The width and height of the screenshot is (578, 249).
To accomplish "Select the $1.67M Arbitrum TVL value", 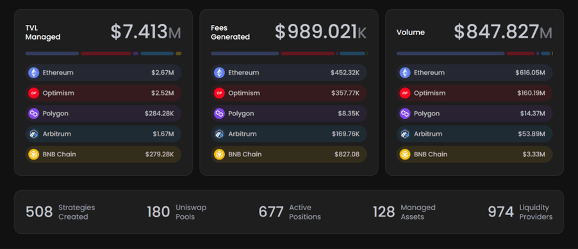I will point(163,134).
